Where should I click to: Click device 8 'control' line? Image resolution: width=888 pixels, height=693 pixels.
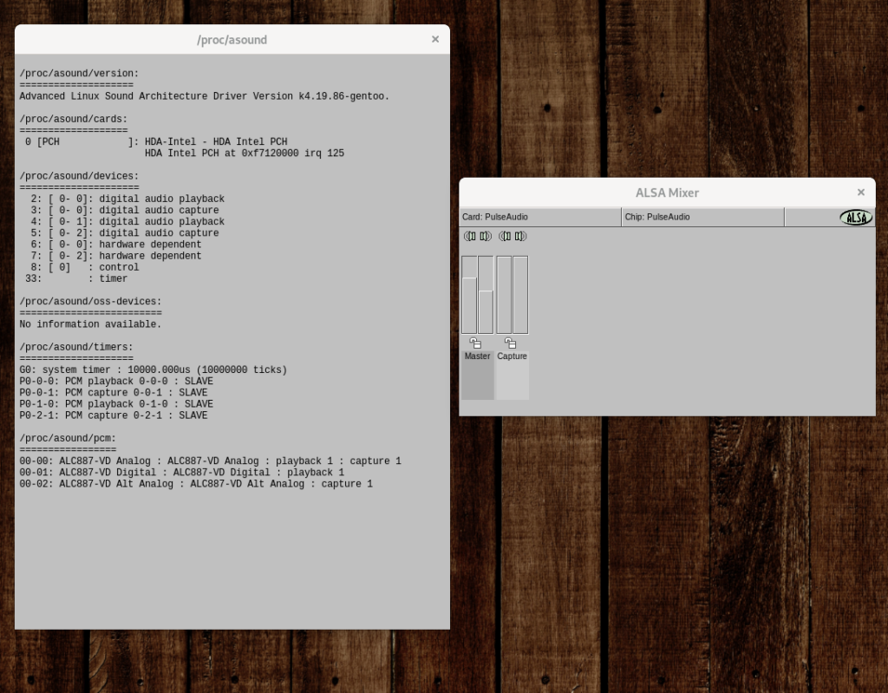(x=85, y=267)
